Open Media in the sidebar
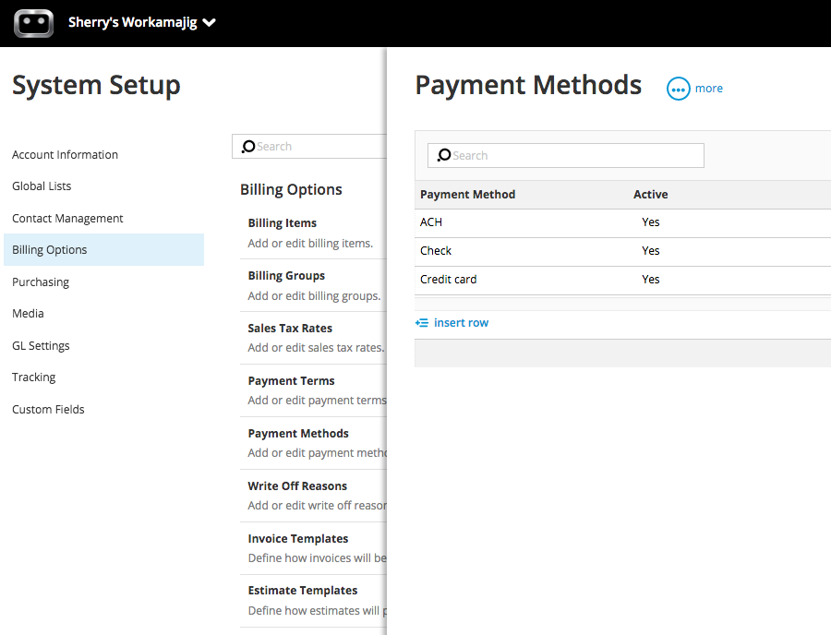 [x=28, y=313]
